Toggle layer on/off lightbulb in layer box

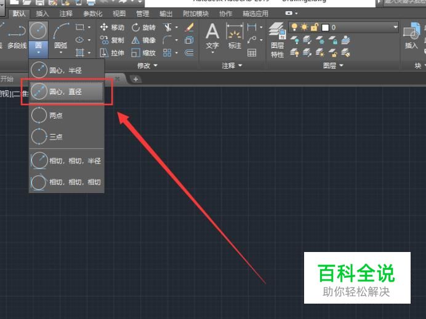[294, 27]
